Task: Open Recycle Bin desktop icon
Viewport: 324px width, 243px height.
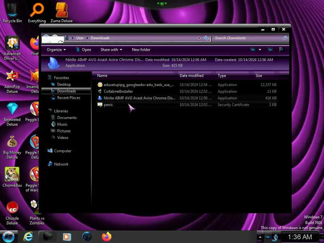Action: [12, 13]
